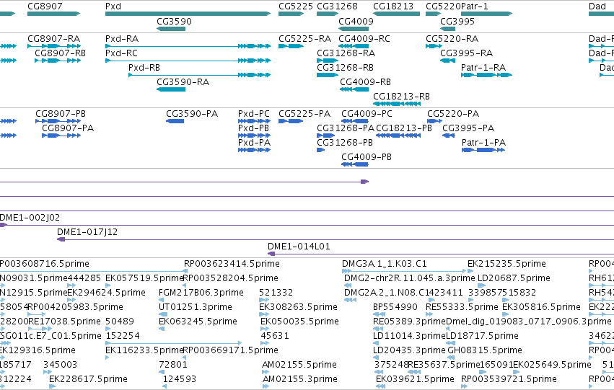Click the long Pxd gene bar
The width and height of the screenshot is (614, 390).
(x=188, y=14)
